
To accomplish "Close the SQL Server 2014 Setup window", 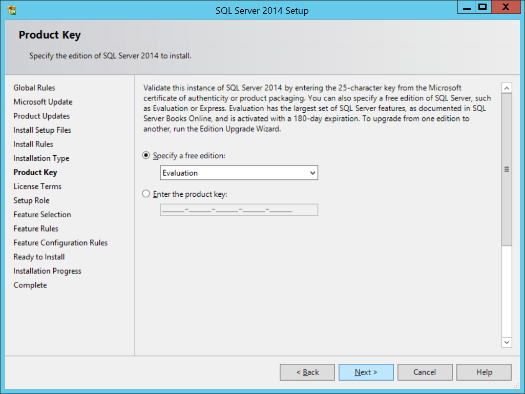I will click(x=505, y=8).
